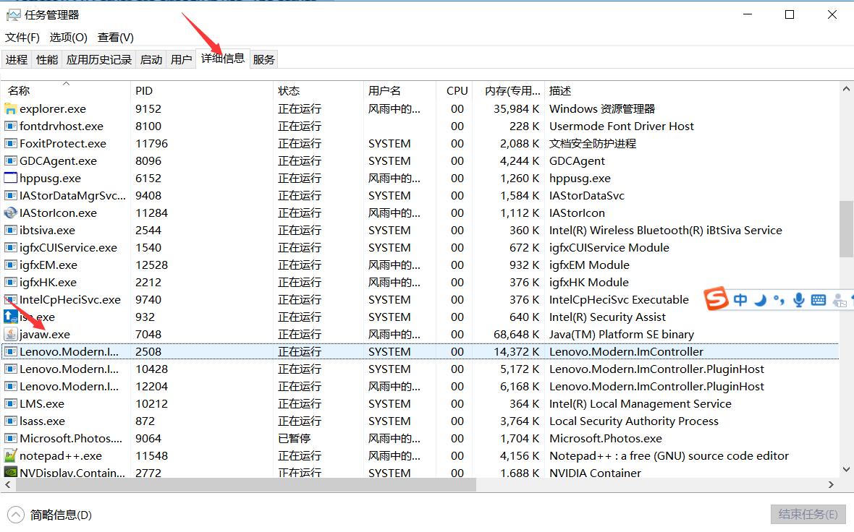The height and width of the screenshot is (532, 854).
Task: Click the IAStorDataMgrSvc process name
Action: click(72, 195)
